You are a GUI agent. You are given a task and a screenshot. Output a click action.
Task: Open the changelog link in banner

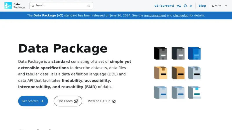(181, 15)
